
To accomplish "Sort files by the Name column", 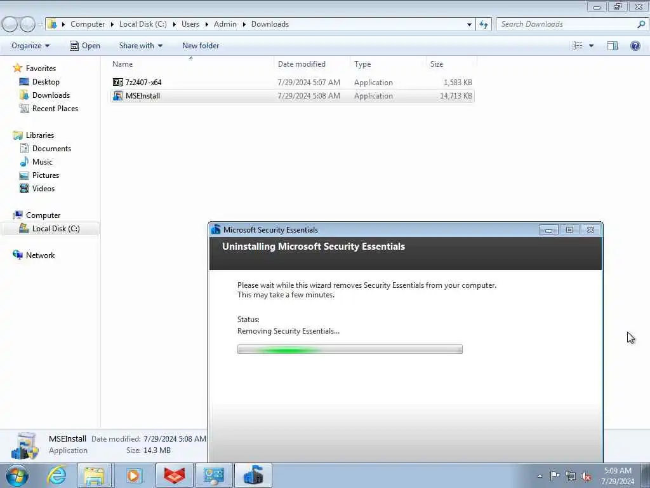I will (x=191, y=64).
